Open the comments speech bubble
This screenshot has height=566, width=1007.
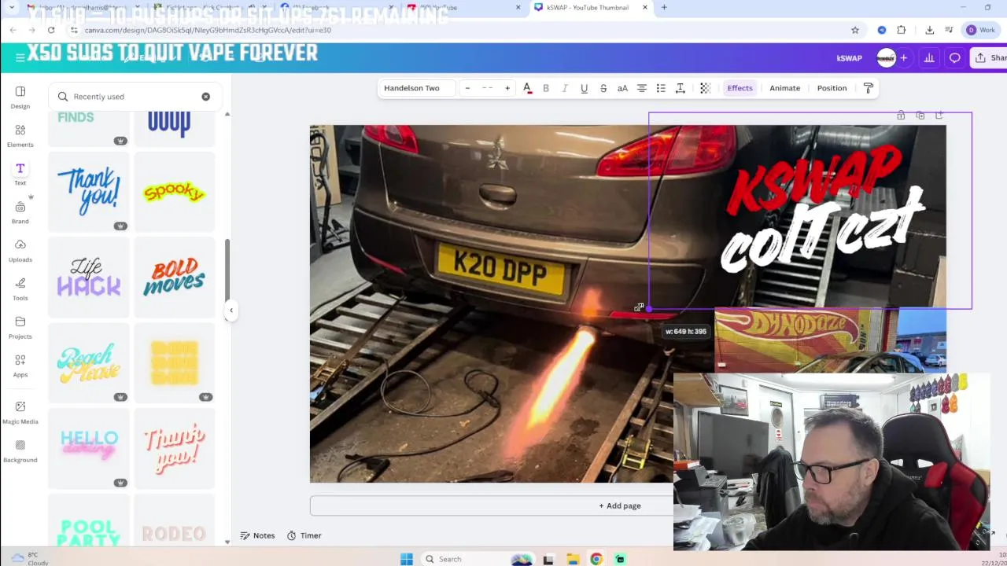click(954, 58)
